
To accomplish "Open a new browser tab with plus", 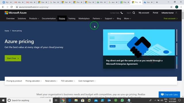I will (157, 2).
